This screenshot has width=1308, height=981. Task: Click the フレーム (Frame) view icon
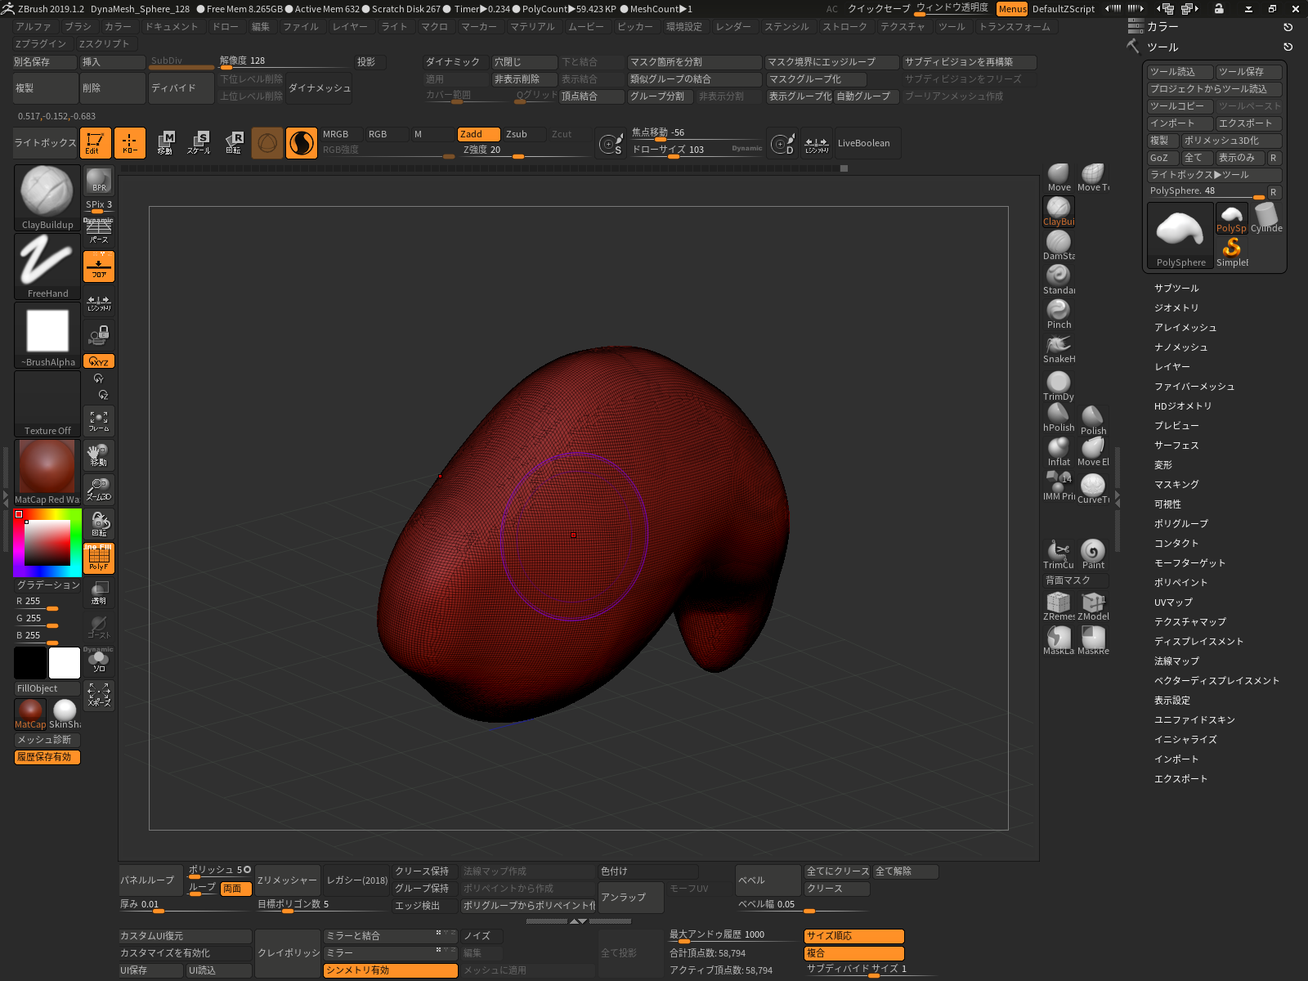(x=99, y=421)
